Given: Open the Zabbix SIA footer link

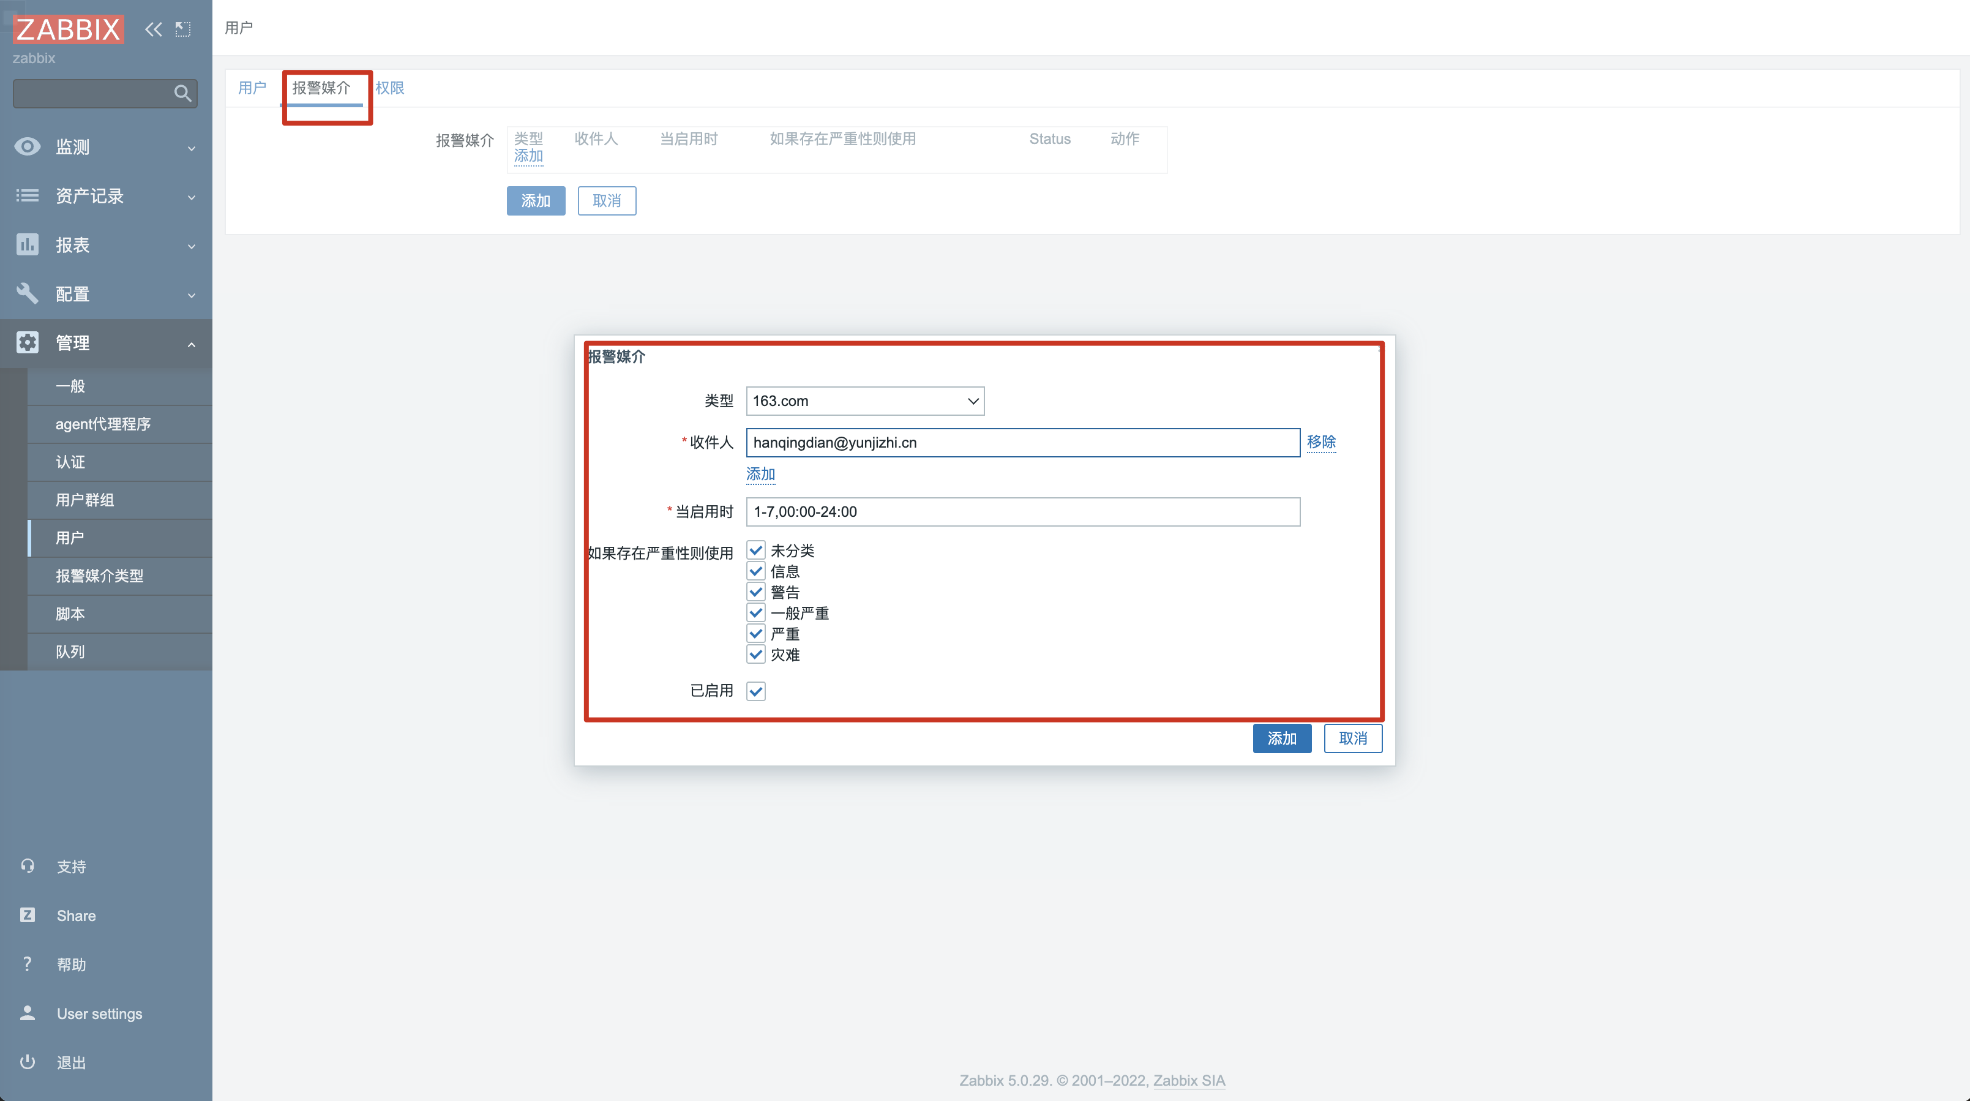Looking at the screenshot, I should [1188, 1080].
